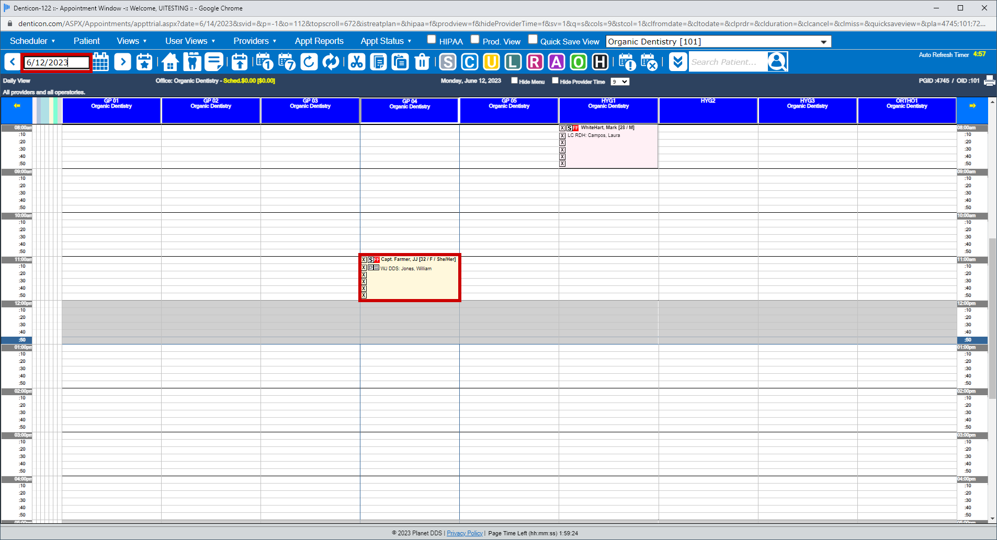Open the patient search magnifier
Viewport: 997px width, 540px height.
tap(778, 61)
